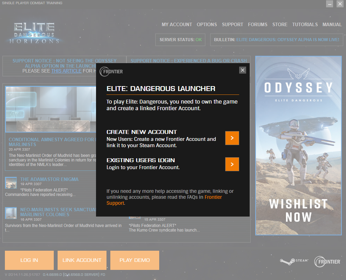
Task: Close the launcher window
Action: click(x=340, y=4)
